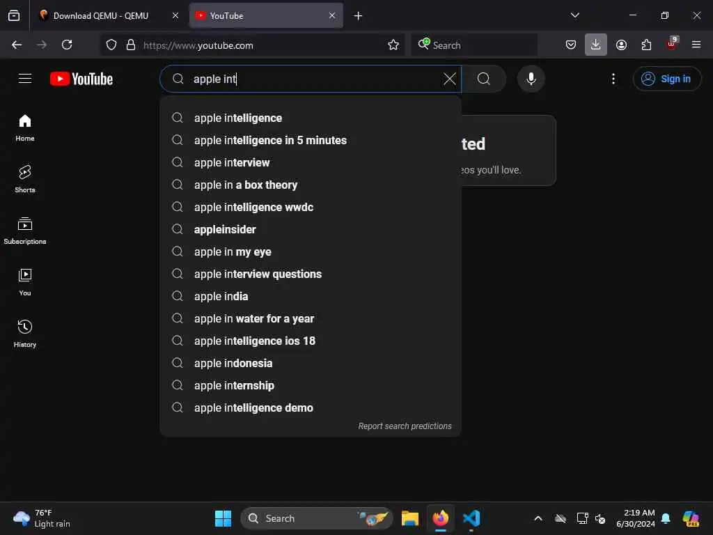Start voice search with the microphone
713x535 pixels.
[531, 79]
